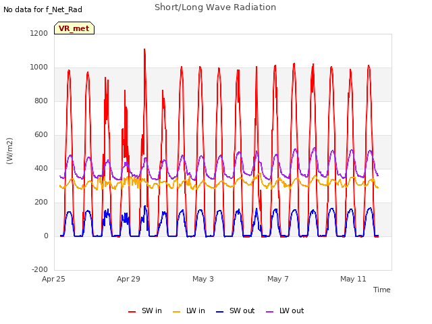
Task: Click the purple LW out legend swatch
Action: pyautogui.click(x=270, y=312)
